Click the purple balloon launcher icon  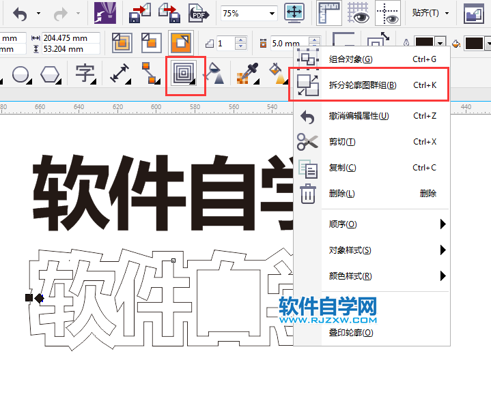pos(105,13)
